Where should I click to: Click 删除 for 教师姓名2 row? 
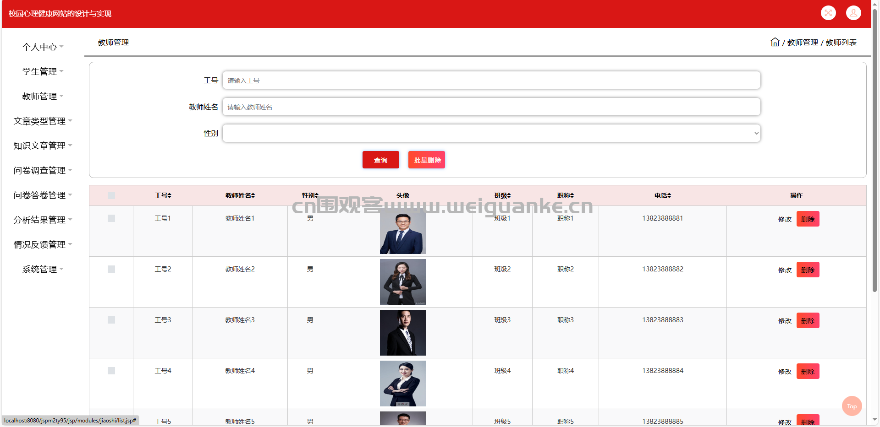click(808, 270)
